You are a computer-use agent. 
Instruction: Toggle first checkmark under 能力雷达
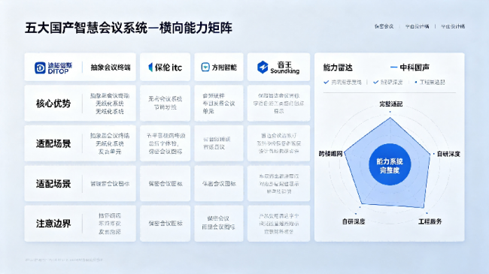[327, 83]
